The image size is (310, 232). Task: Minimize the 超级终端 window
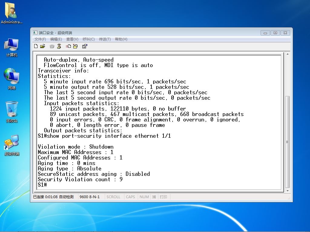pos(265,33)
